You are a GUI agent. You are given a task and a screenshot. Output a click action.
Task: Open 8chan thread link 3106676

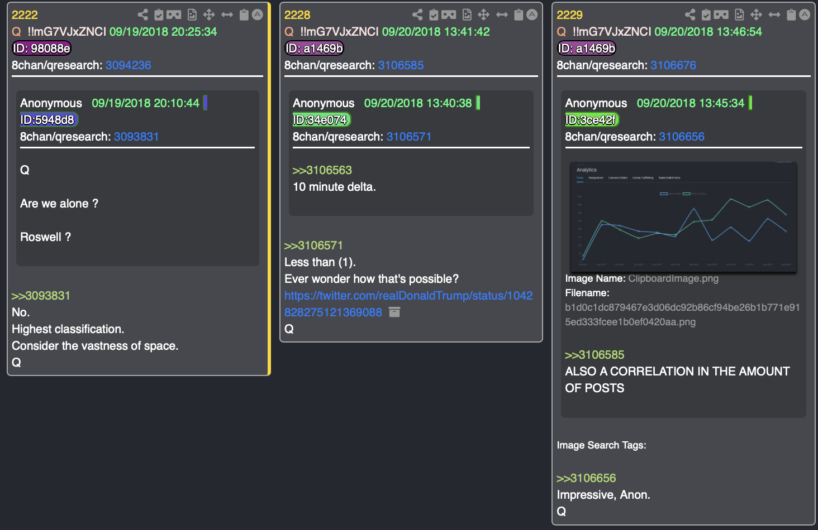(673, 65)
